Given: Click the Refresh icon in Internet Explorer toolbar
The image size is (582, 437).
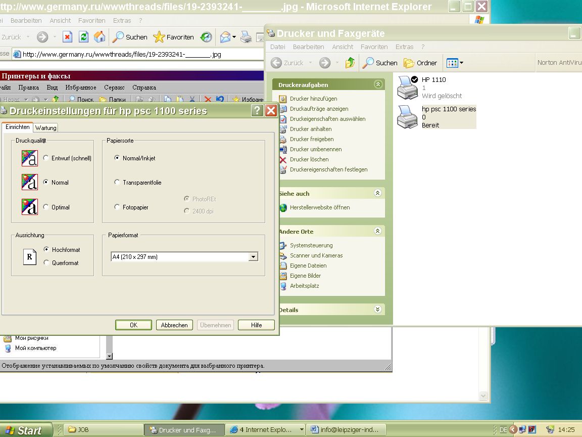Looking at the screenshot, I should (x=83, y=37).
